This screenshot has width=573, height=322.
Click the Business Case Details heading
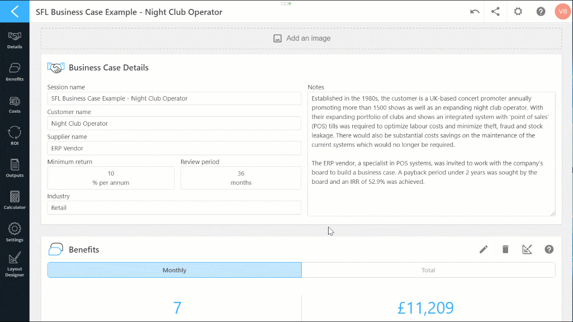[x=109, y=68]
